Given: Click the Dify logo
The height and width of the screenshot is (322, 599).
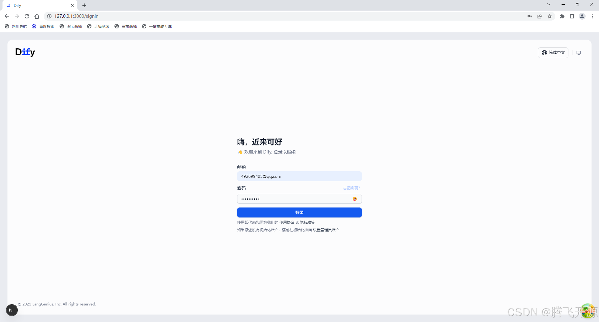Looking at the screenshot, I should (25, 52).
